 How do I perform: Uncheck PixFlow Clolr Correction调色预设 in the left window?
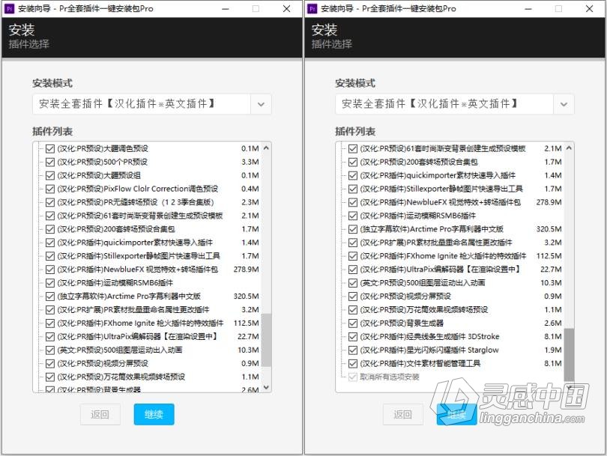point(50,189)
